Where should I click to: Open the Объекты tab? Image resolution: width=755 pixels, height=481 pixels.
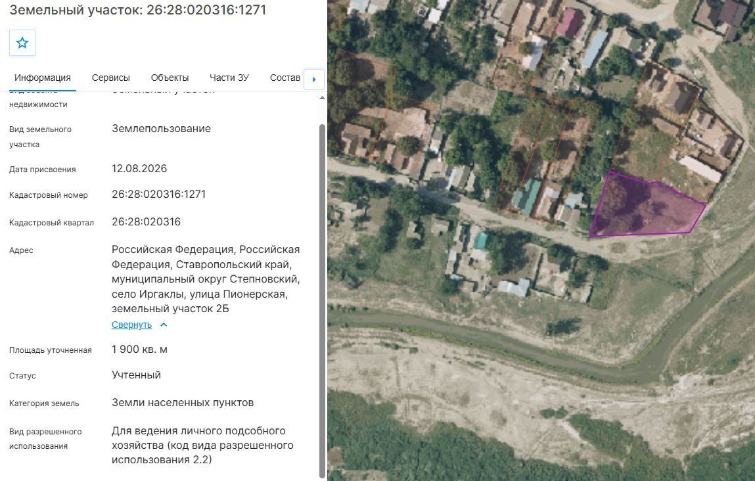[x=170, y=78]
